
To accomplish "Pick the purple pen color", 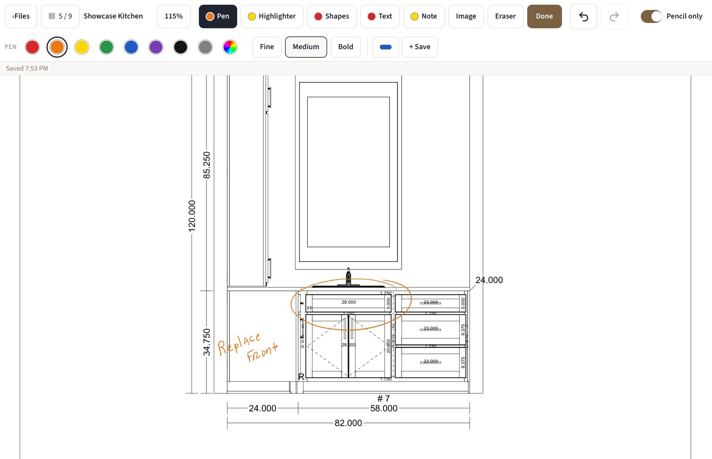I will [x=156, y=47].
